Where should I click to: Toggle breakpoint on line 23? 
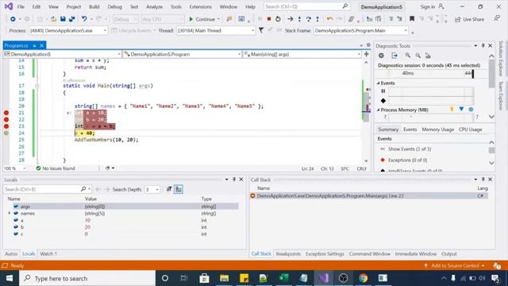point(6,126)
